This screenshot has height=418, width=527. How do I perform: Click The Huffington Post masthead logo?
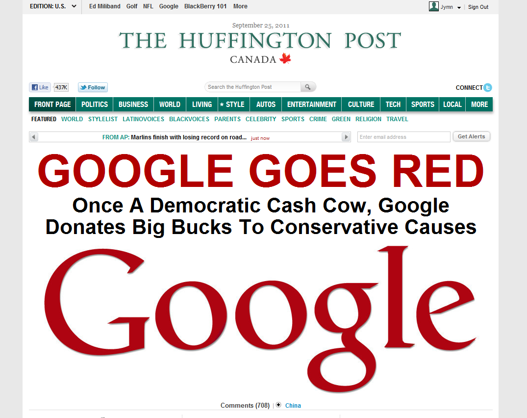(260, 41)
